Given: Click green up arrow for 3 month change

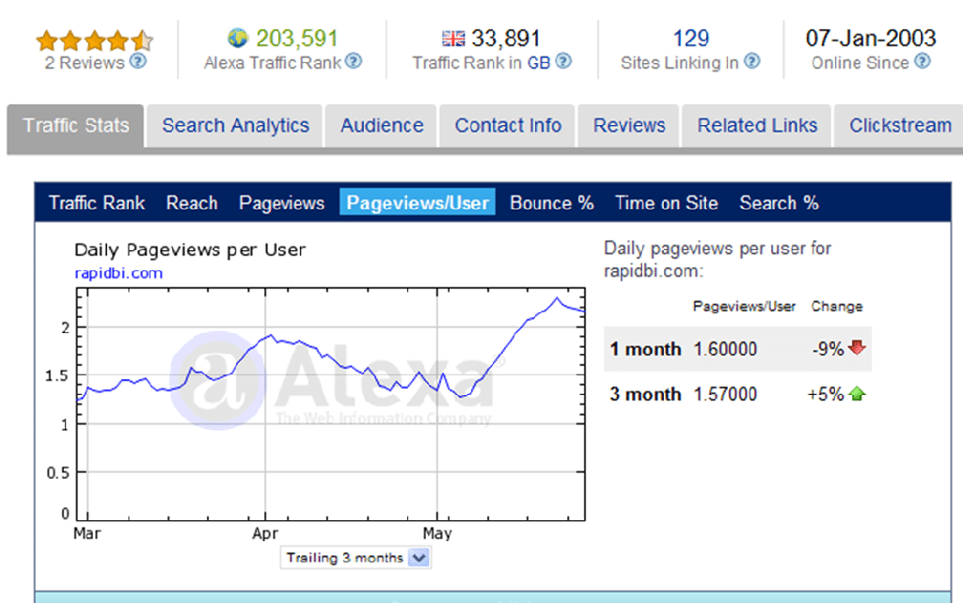Looking at the screenshot, I should point(857,393).
